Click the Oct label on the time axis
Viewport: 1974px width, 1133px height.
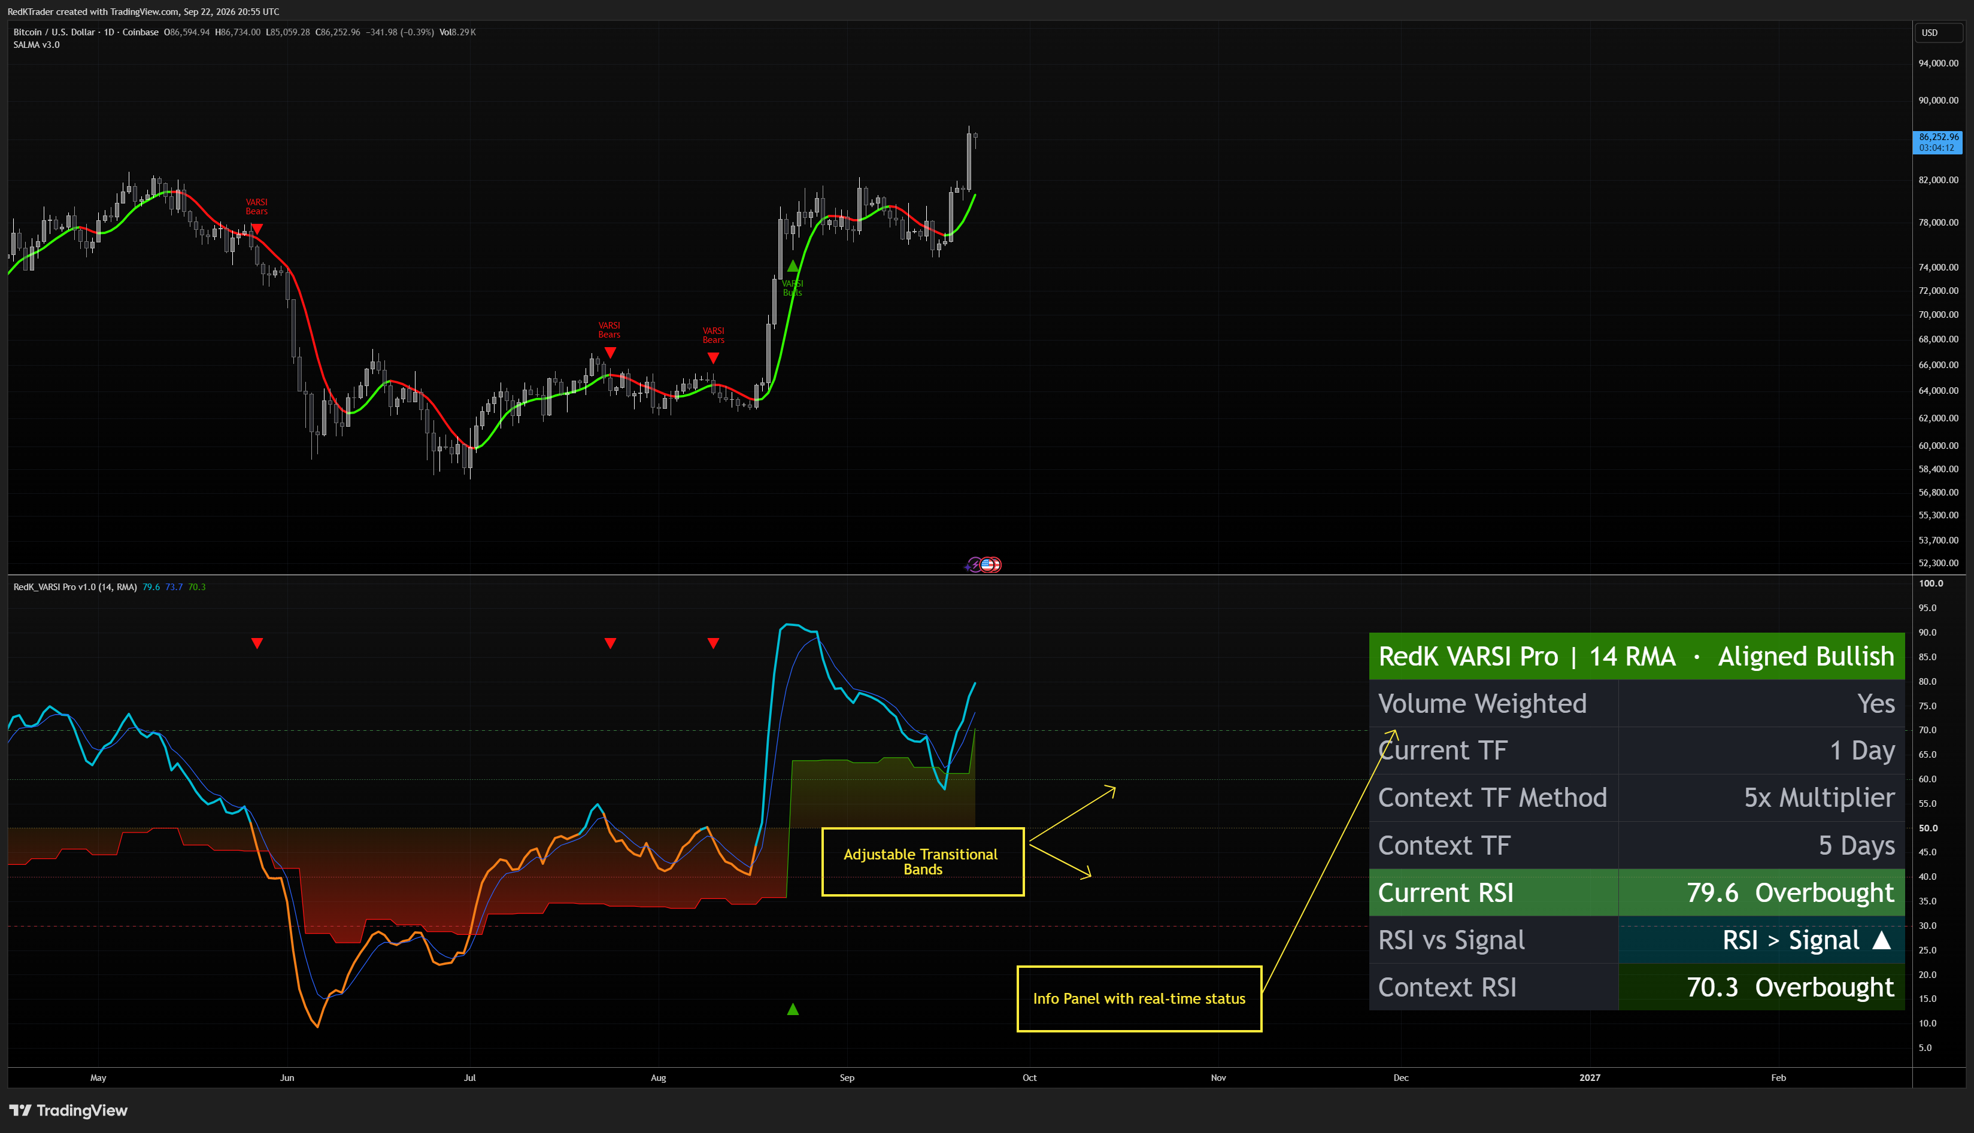pos(1029,1078)
